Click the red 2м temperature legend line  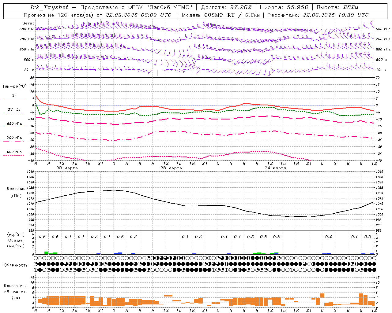click(14, 99)
